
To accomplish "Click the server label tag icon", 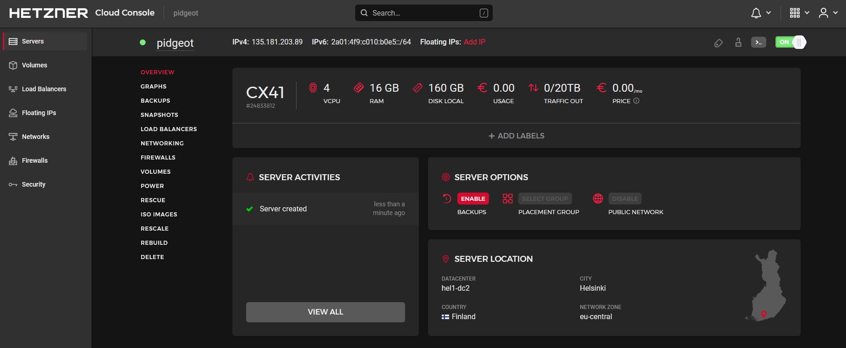I will 719,43.
